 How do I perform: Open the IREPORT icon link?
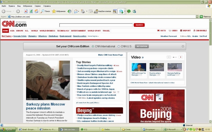[x=185, y=31]
